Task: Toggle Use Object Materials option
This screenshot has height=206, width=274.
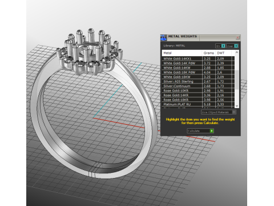Action: pyautogui.click(x=219, y=112)
